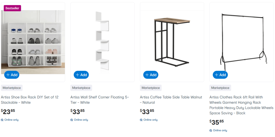Click Marketplace tag under the clothes rack
Image resolution: width=275 pixels, height=137 pixels.
pos(220,88)
